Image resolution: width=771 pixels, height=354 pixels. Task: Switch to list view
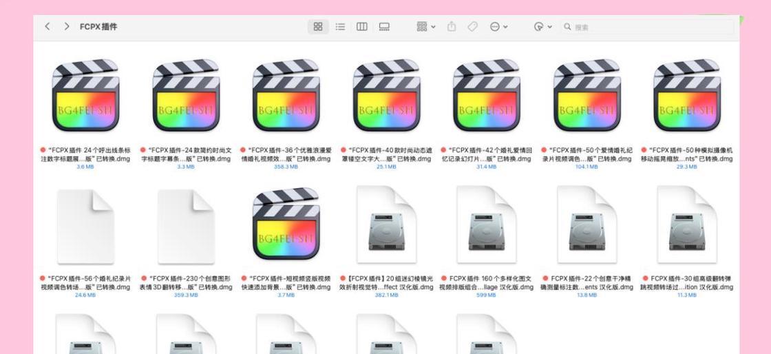pyautogui.click(x=340, y=27)
